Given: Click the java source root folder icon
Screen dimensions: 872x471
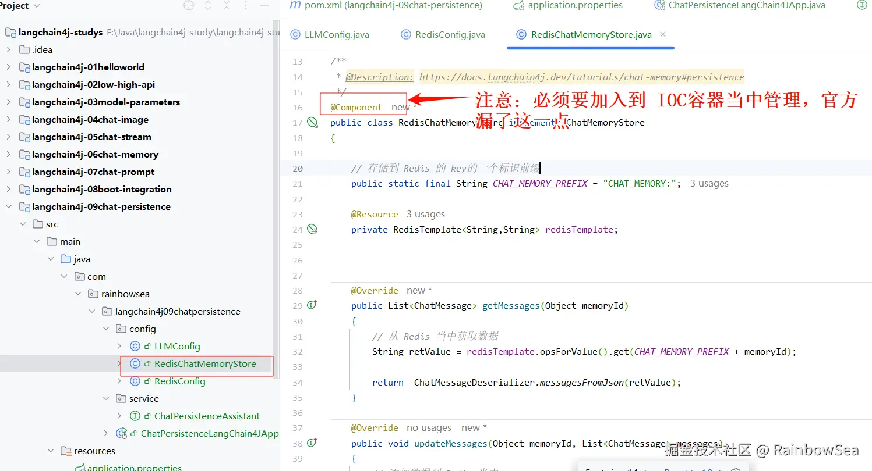Looking at the screenshot, I should [x=66, y=259].
